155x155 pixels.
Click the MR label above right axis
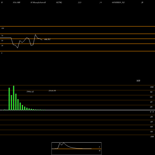pos(138,81)
